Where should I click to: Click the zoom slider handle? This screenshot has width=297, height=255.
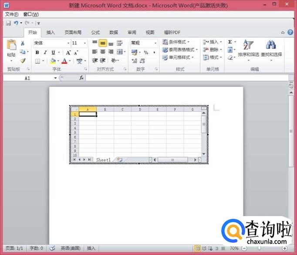coord(259,248)
